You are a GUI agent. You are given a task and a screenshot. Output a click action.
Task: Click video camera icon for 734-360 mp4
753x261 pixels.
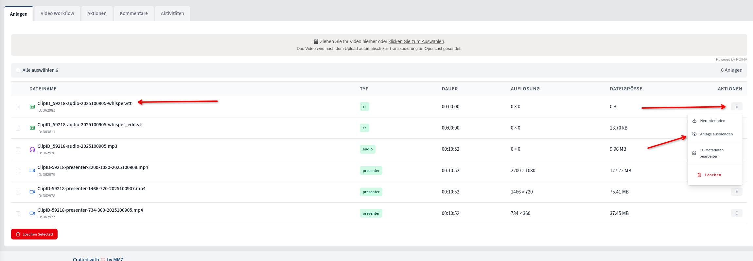32,213
